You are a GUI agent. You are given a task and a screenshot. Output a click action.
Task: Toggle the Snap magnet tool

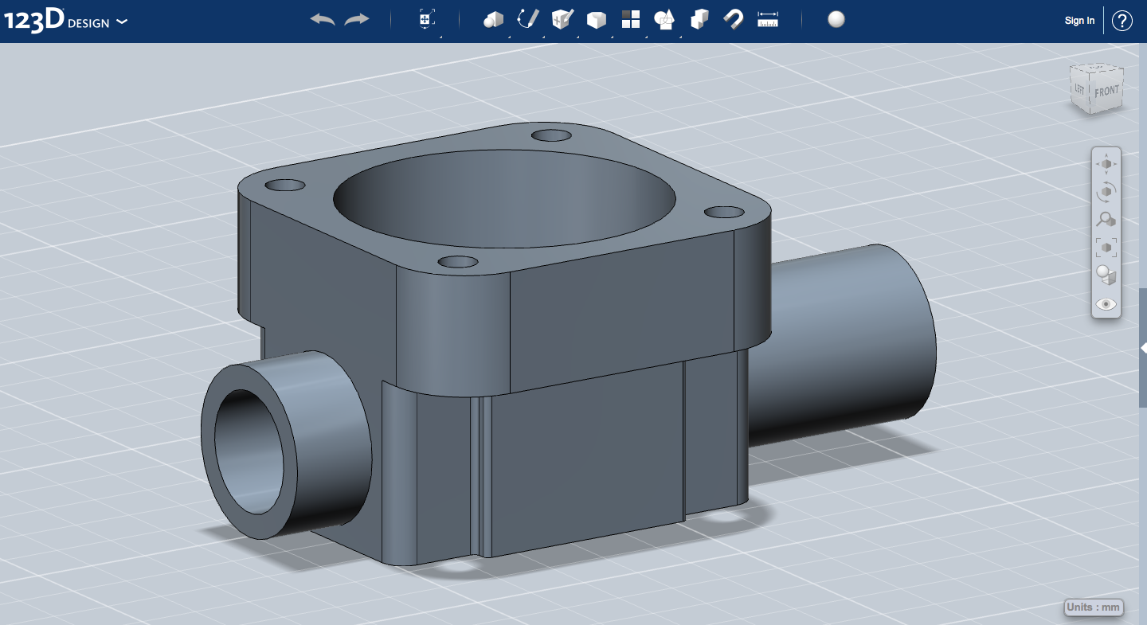pos(734,20)
